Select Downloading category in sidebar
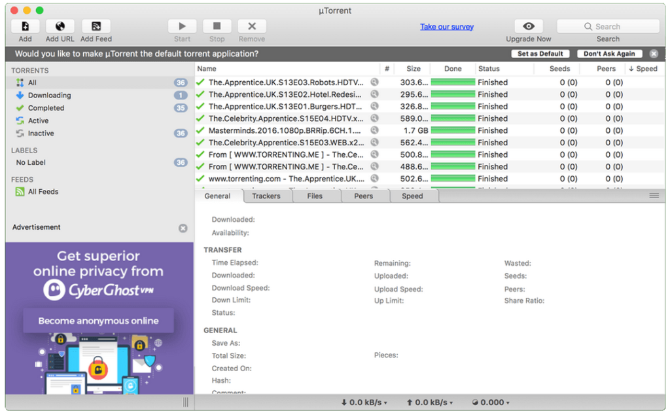 coord(100,96)
